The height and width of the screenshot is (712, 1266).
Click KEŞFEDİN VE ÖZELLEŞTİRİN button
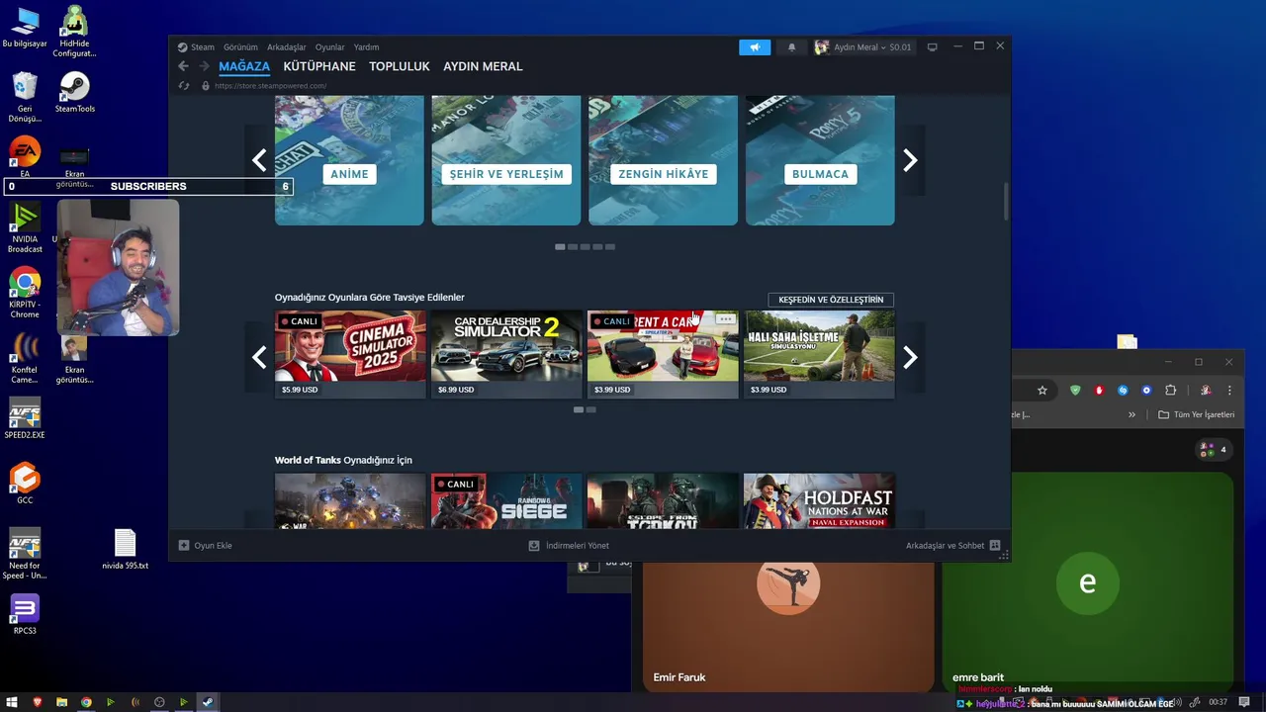(831, 300)
